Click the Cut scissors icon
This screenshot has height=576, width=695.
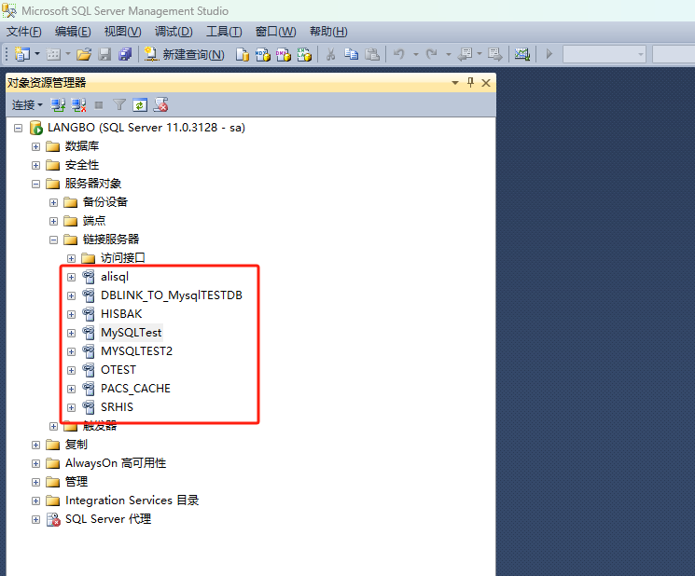click(330, 54)
